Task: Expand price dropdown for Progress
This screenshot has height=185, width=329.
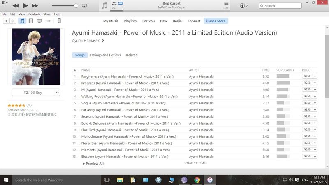Action: pyautogui.click(x=315, y=83)
